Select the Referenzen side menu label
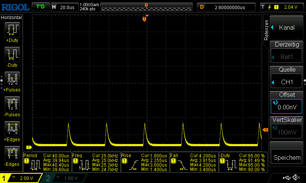Screen dimensions: 306x183 pos(267,30)
